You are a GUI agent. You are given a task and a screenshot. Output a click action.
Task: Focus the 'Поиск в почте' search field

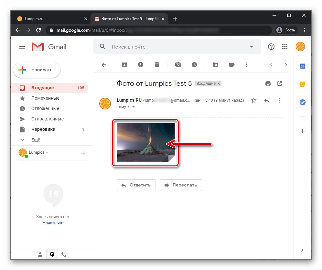(177, 47)
